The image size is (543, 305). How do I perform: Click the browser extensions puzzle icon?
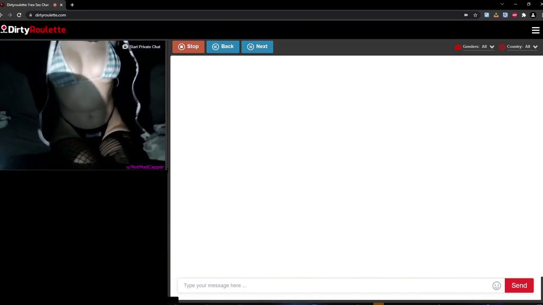pyautogui.click(x=524, y=15)
